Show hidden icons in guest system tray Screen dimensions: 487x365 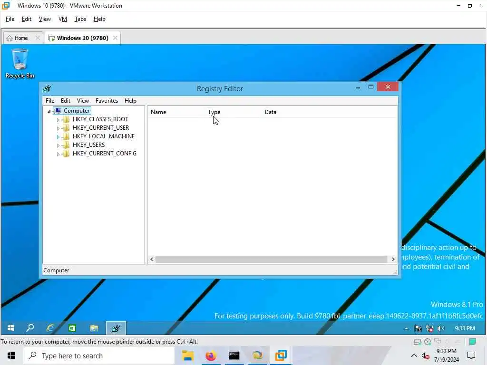406,328
